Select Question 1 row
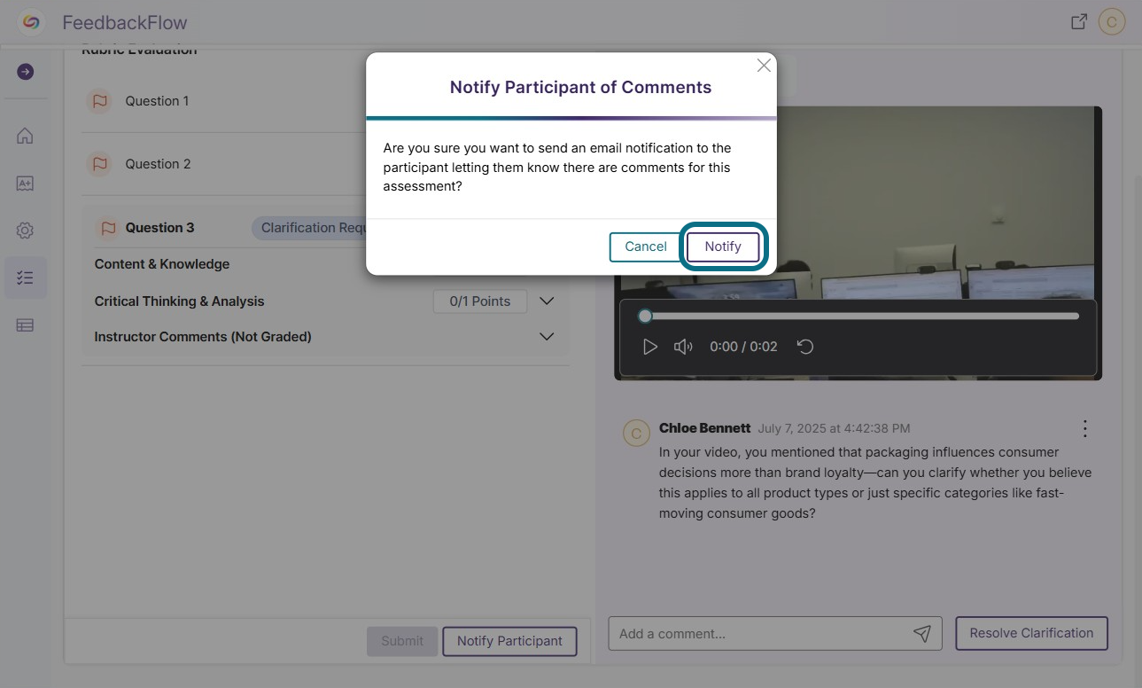 [326, 101]
